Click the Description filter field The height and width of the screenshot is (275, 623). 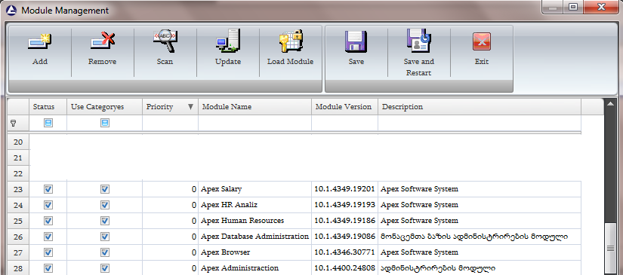pos(480,124)
